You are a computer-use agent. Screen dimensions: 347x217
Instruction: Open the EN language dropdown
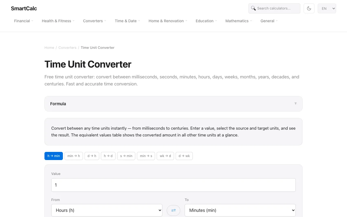click(327, 8)
